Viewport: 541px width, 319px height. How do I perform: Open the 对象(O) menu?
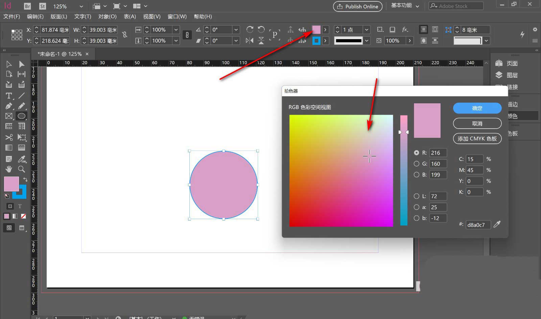pyautogui.click(x=107, y=17)
